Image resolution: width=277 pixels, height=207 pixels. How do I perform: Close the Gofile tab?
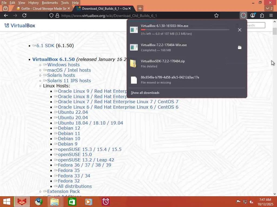(x=69, y=8)
